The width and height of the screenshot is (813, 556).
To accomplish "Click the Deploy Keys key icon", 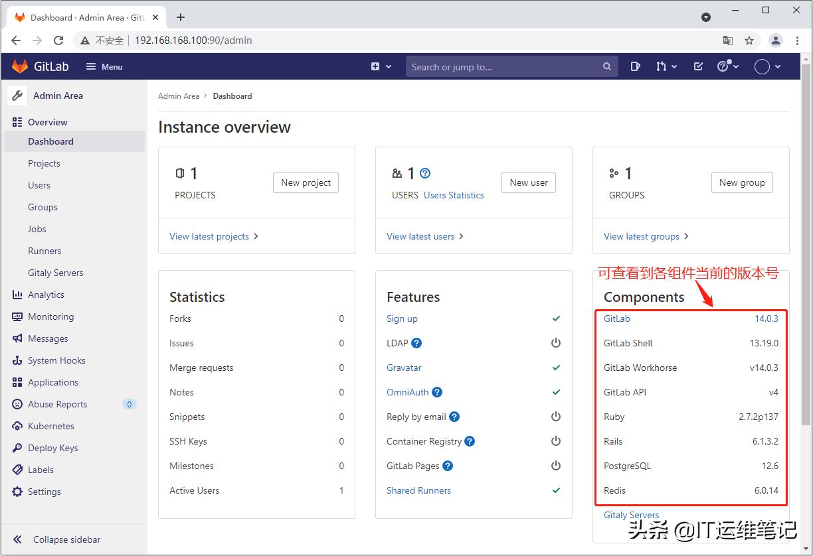I will 17,448.
